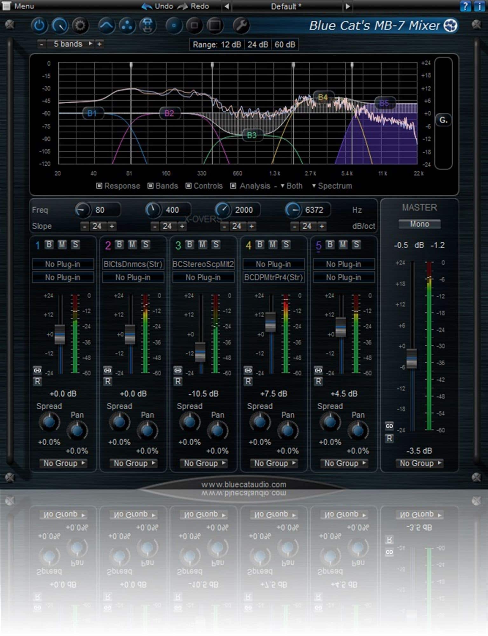Click the G. button beside graph
488x636 pixels.
[x=443, y=120]
